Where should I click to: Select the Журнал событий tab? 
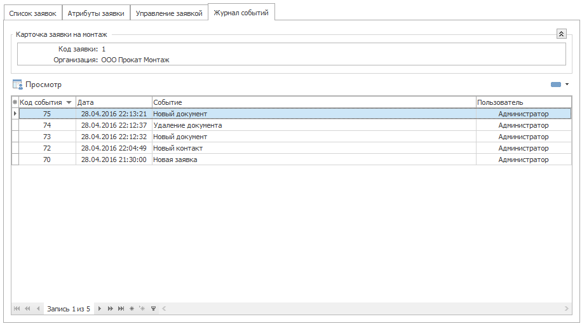(x=241, y=13)
